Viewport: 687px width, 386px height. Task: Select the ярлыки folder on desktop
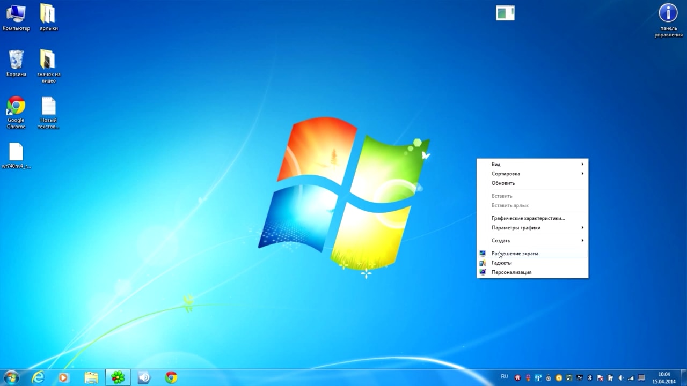[48, 17]
